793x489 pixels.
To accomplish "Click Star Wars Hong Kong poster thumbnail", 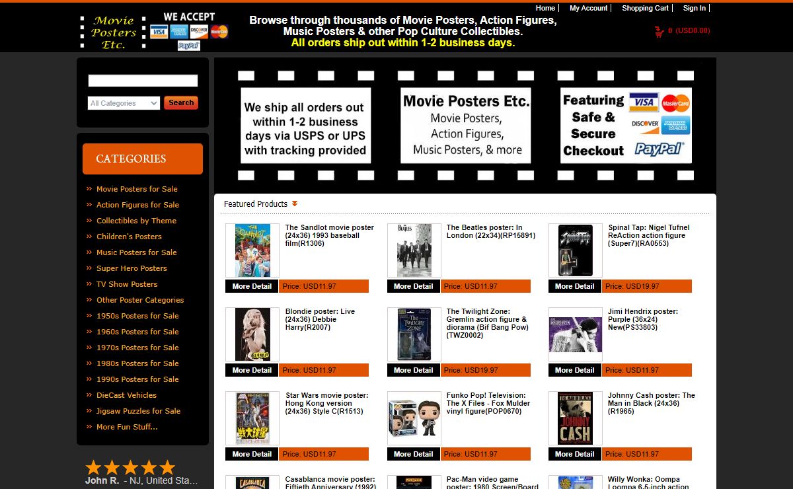I will tap(252, 418).
